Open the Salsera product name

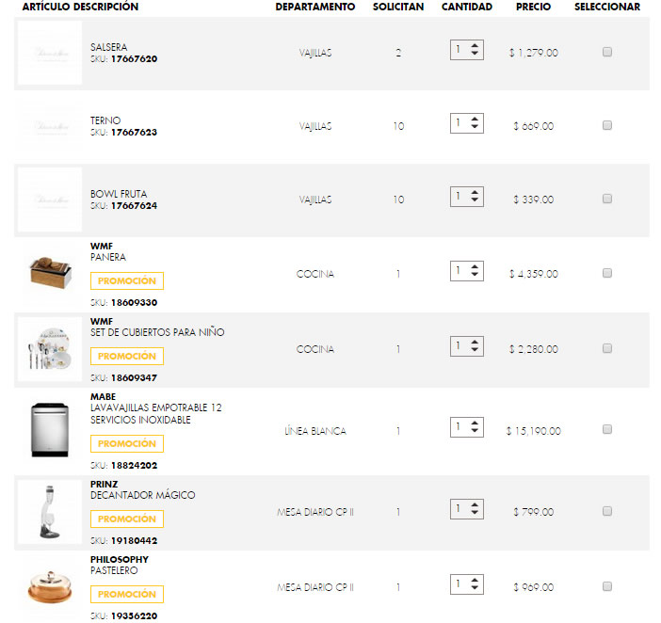(109, 47)
